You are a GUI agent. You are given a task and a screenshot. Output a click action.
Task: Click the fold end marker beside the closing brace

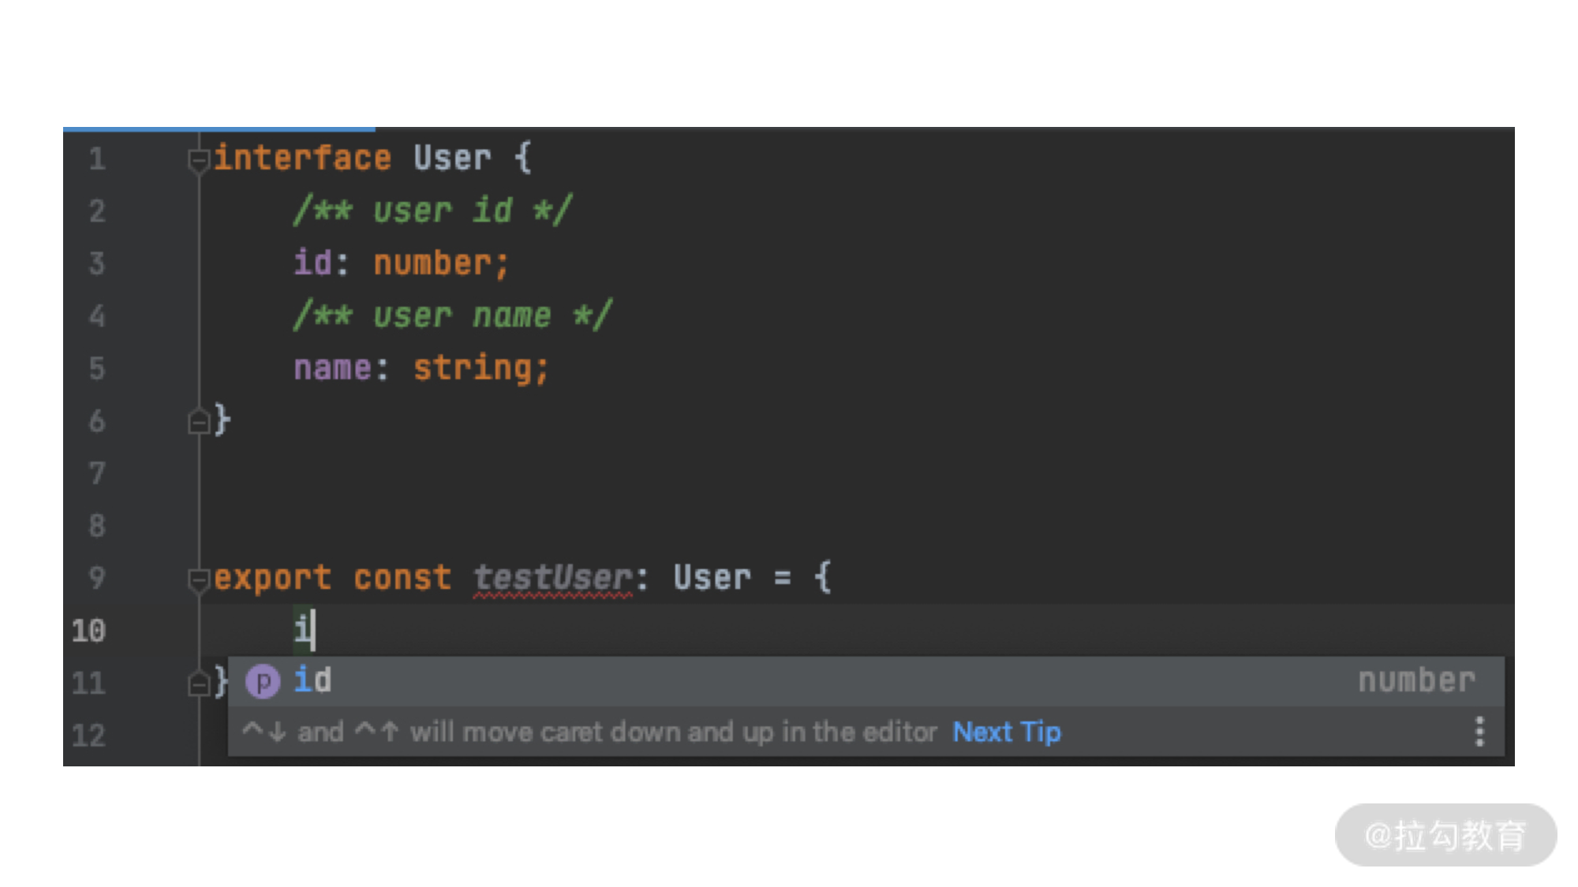pyautogui.click(x=198, y=683)
